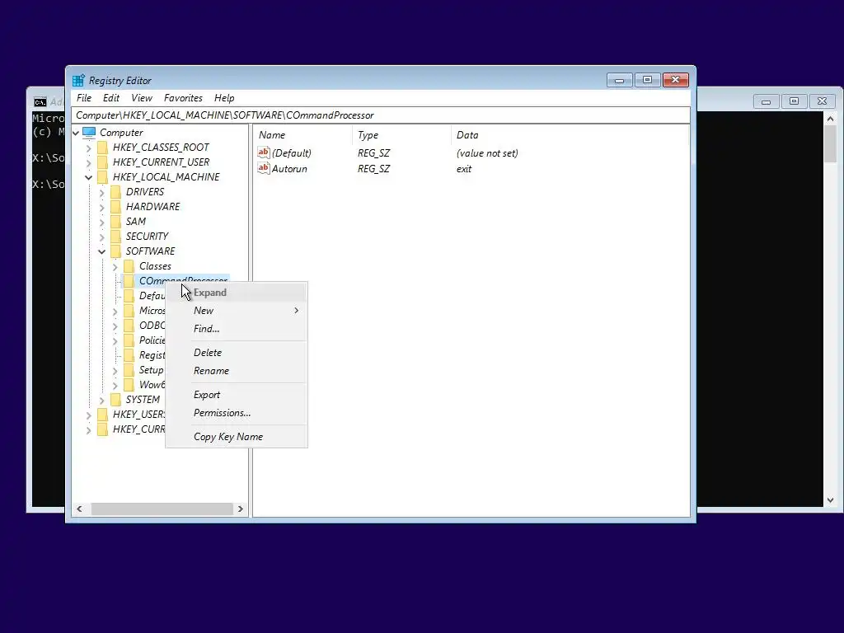The height and width of the screenshot is (633, 844).
Task: Click command prompt's scroll down arrow
Action: (830, 500)
